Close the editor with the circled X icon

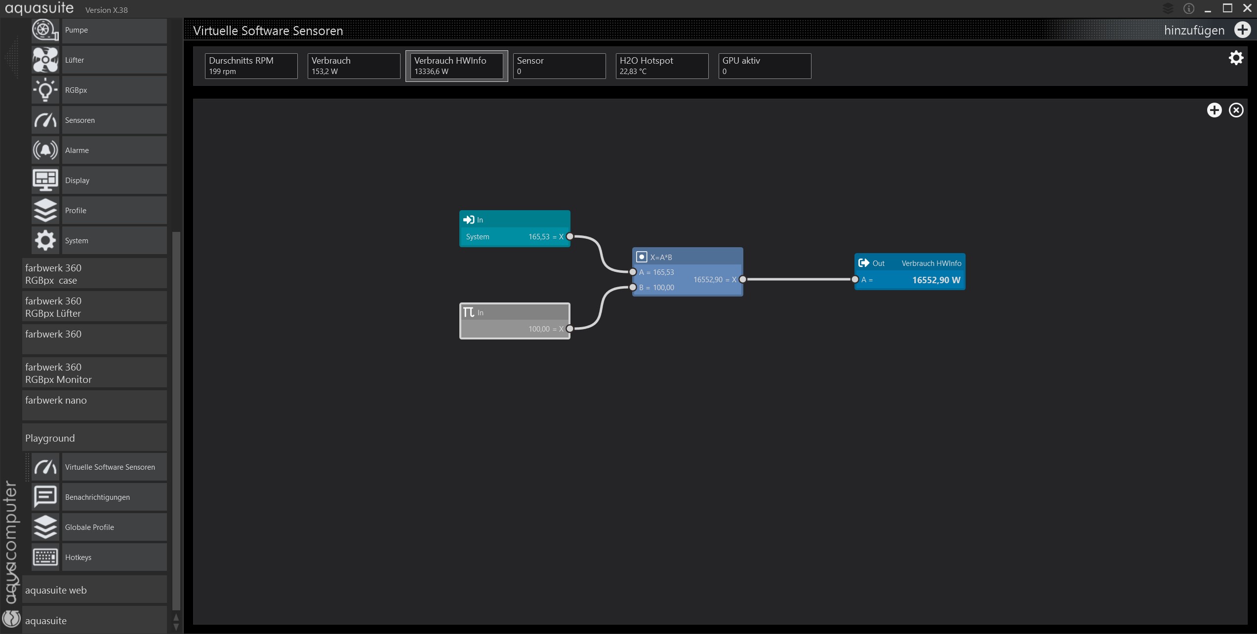coord(1236,110)
